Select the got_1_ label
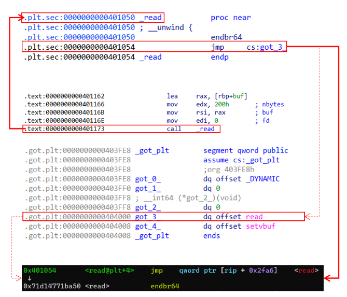347x297 pixels. tap(148, 188)
